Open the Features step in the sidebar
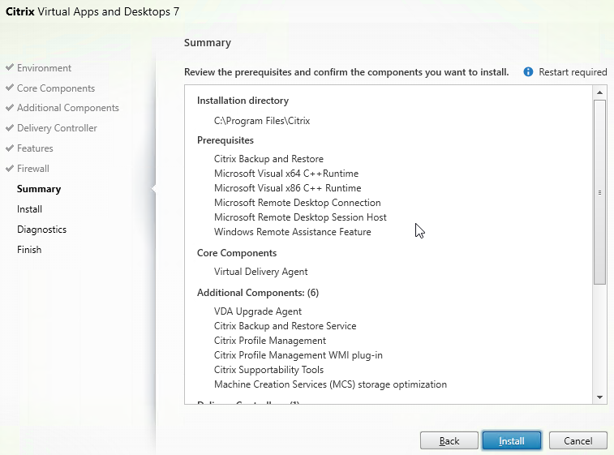 coord(35,148)
